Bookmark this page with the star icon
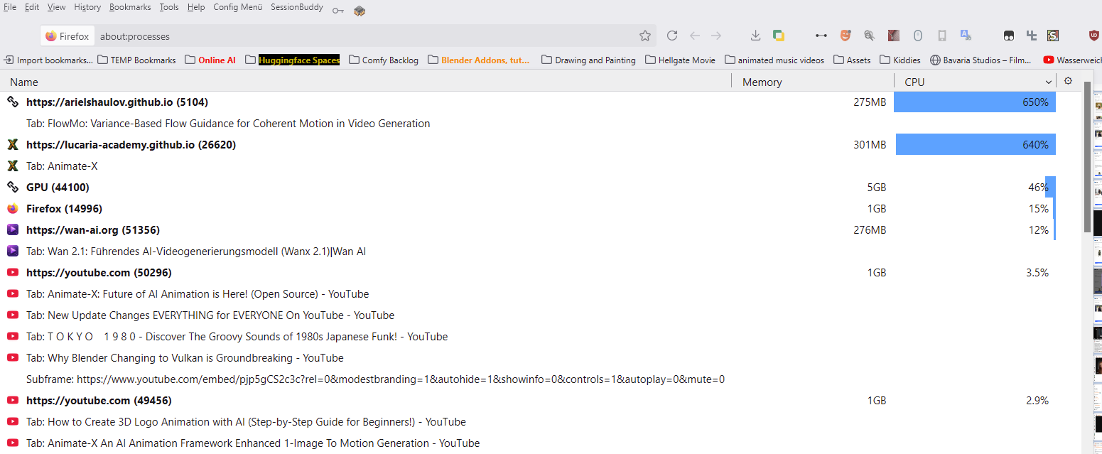This screenshot has width=1102, height=454. [x=645, y=36]
